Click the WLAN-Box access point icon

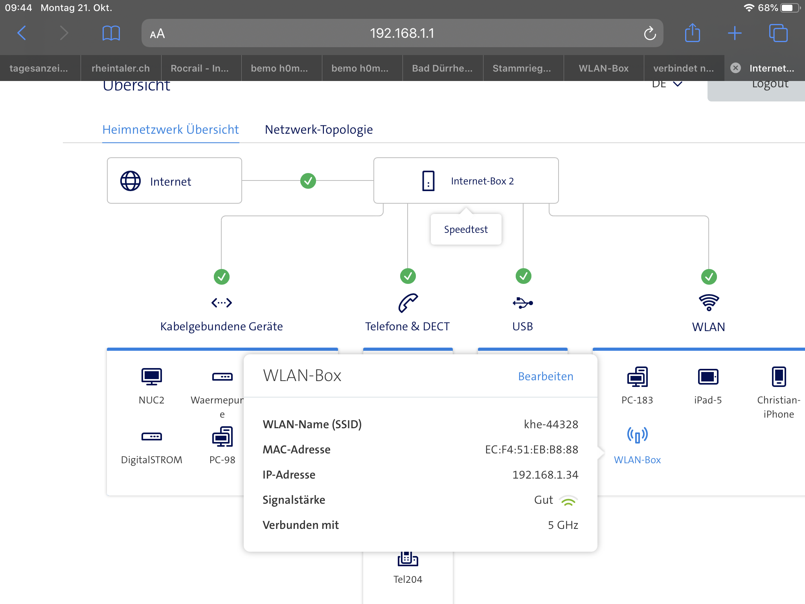click(x=637, y=436)
